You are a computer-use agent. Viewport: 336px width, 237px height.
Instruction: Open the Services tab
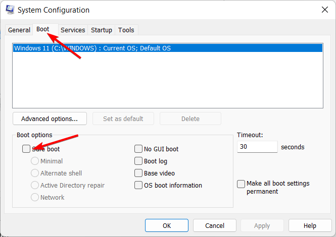coord(73,30)
